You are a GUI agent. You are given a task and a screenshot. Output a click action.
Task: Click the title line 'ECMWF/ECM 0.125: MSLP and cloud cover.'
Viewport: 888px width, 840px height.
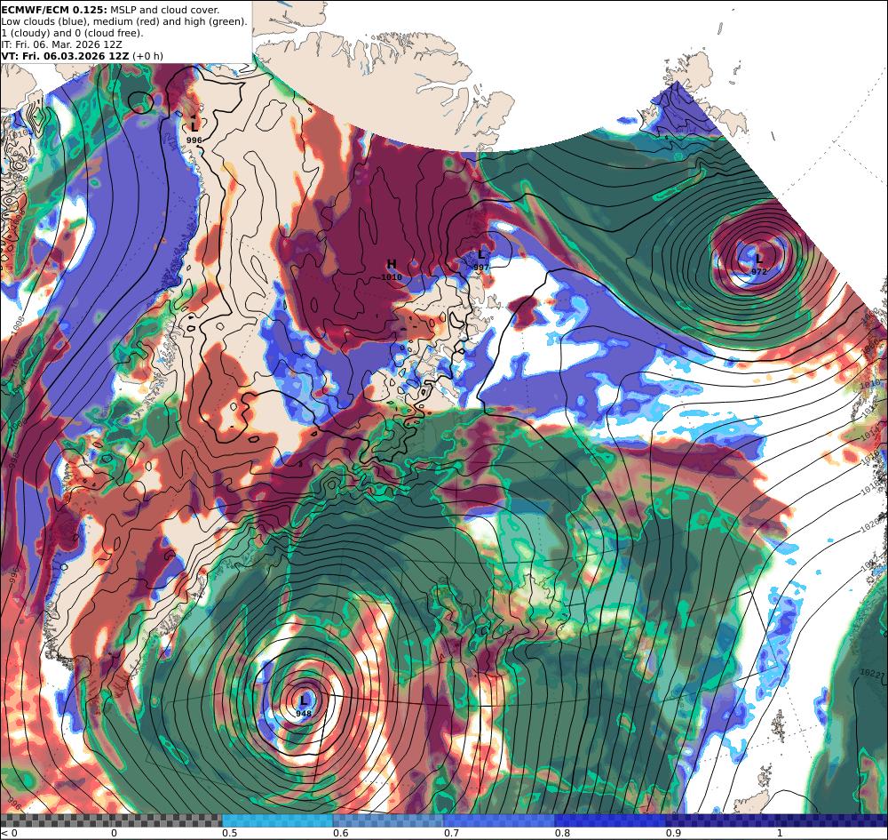110,10
